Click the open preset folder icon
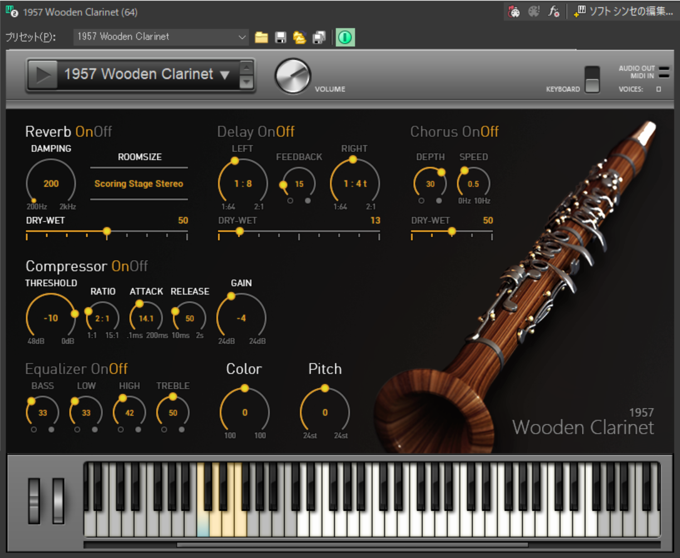 [x=261, y=37]
